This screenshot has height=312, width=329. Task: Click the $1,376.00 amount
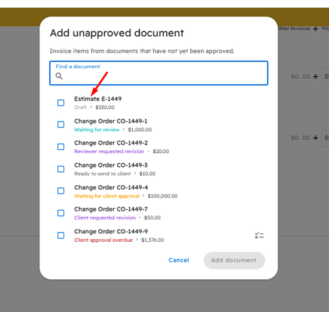(153, 240)
